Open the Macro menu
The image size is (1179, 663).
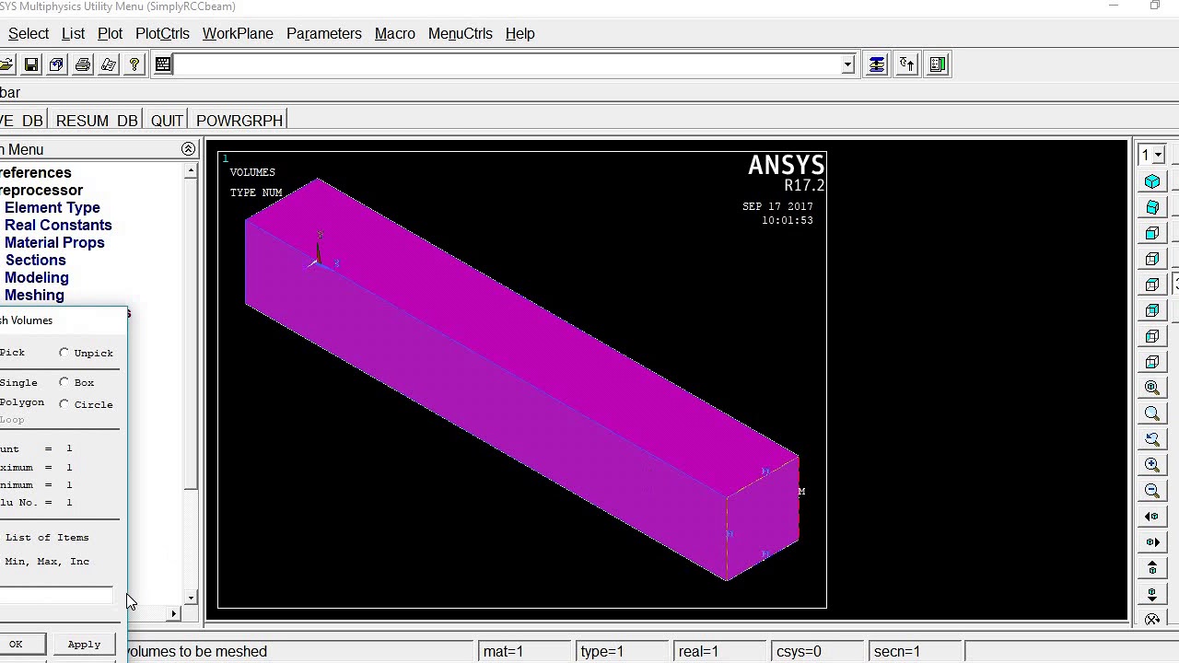point(394,33)
